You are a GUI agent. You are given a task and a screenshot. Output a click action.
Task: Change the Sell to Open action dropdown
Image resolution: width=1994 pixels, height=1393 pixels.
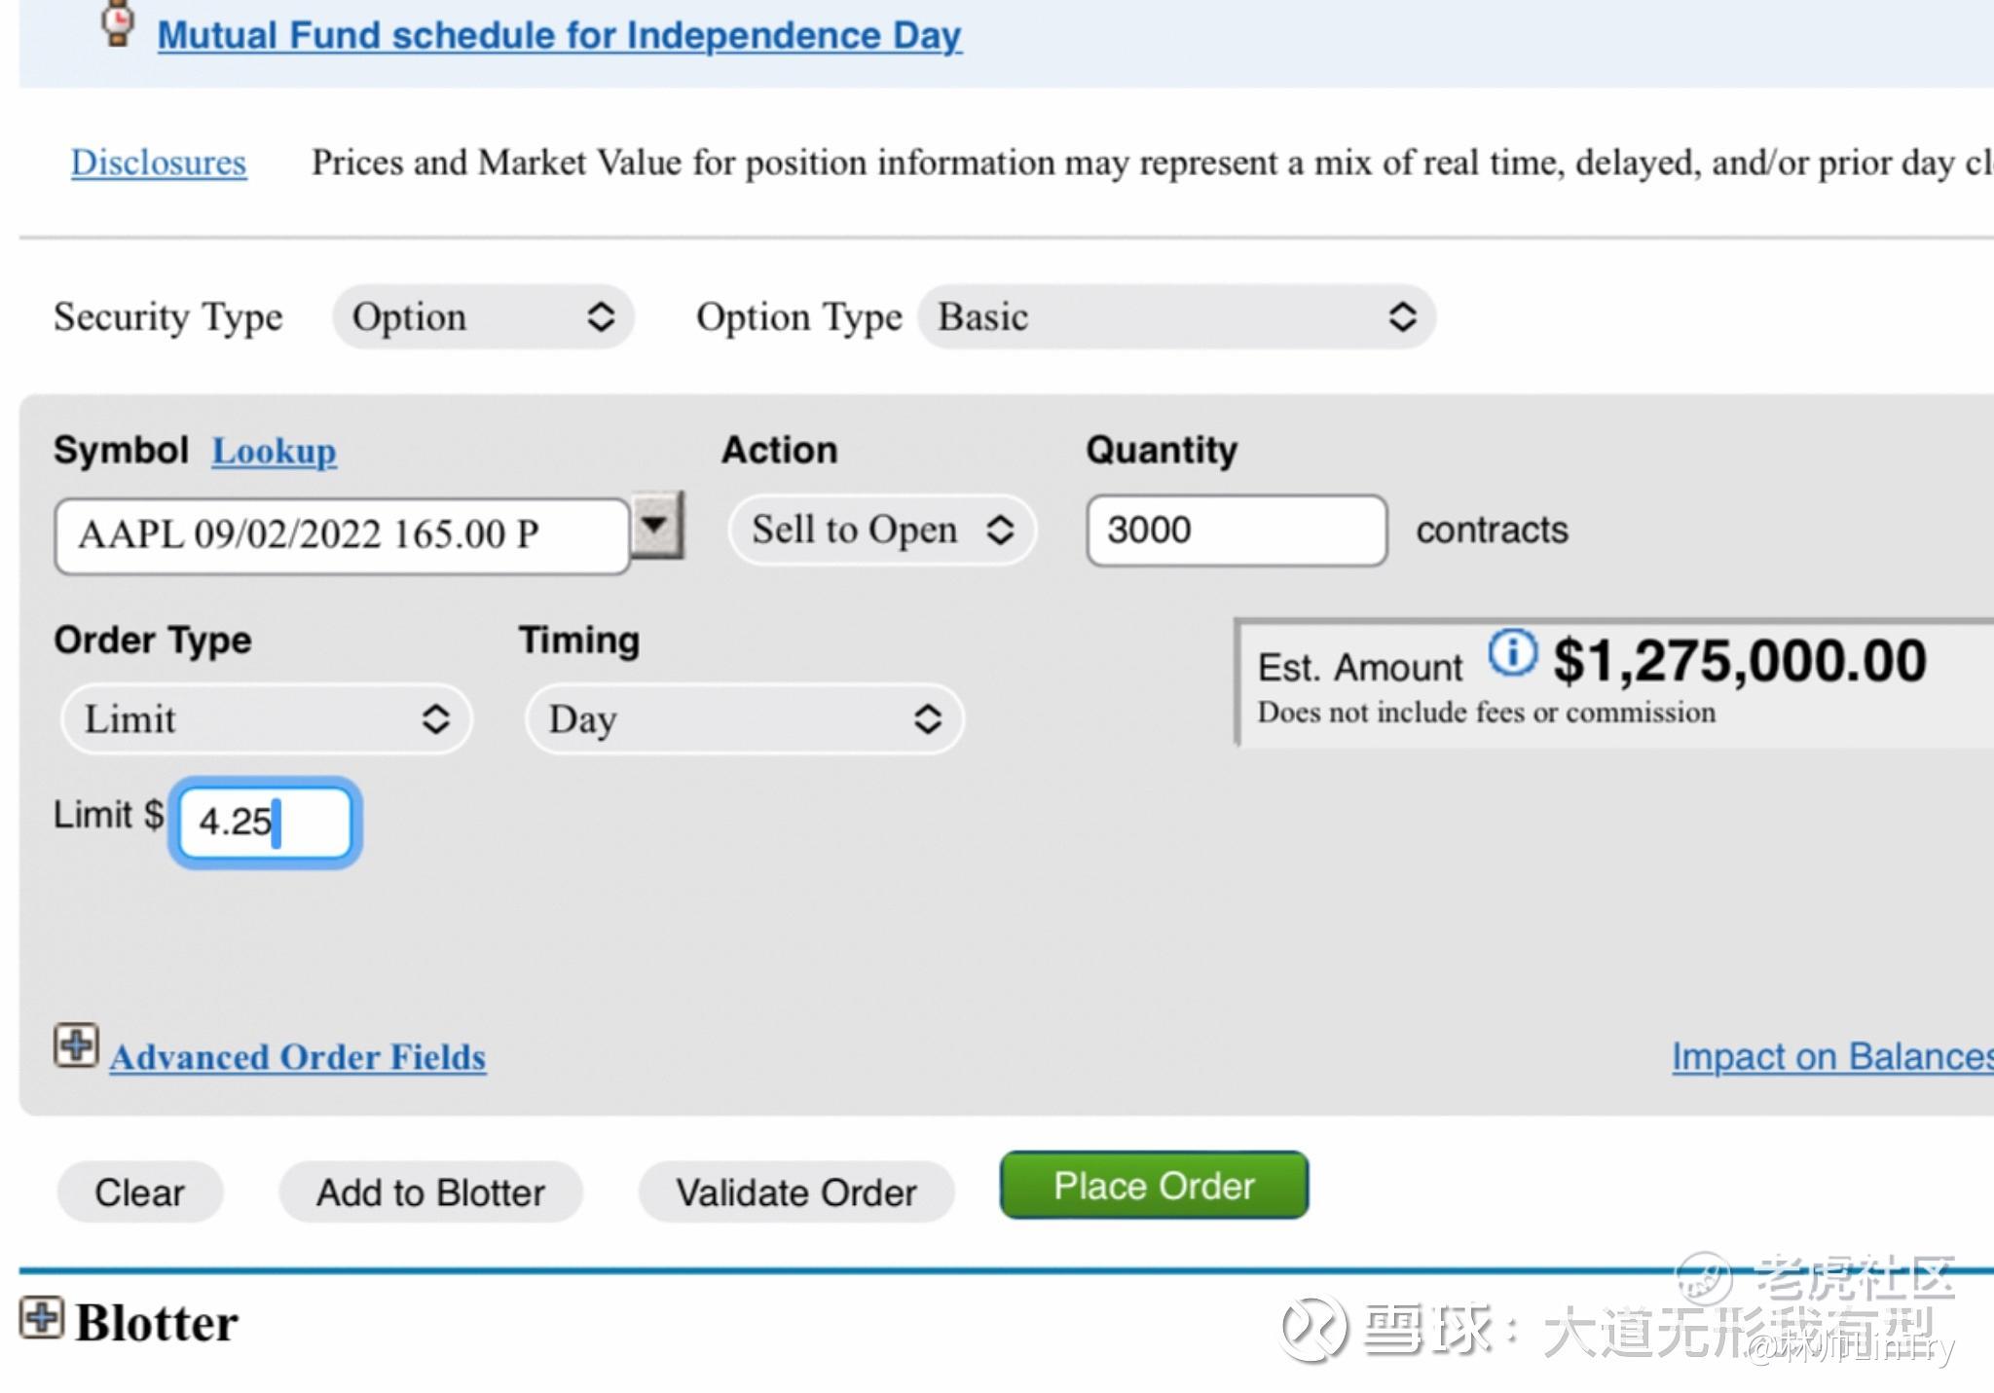(882, 531)
